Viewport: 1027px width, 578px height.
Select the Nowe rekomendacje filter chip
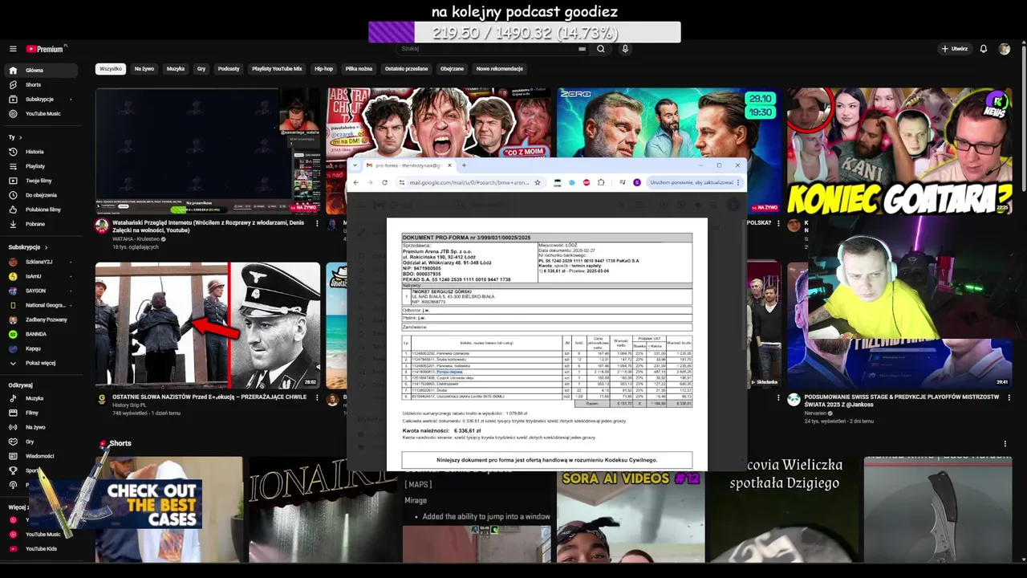499,69
